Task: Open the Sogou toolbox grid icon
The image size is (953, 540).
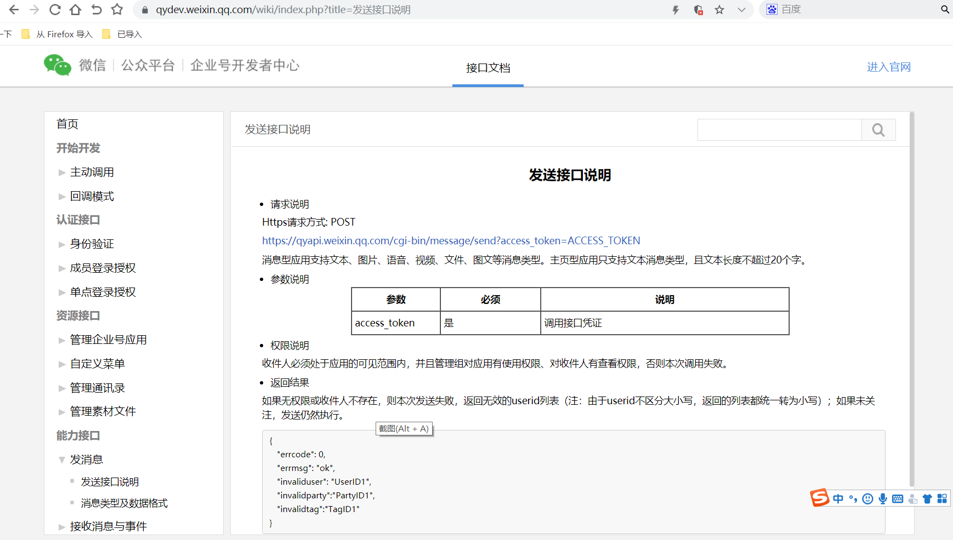Action: [943, 499]
